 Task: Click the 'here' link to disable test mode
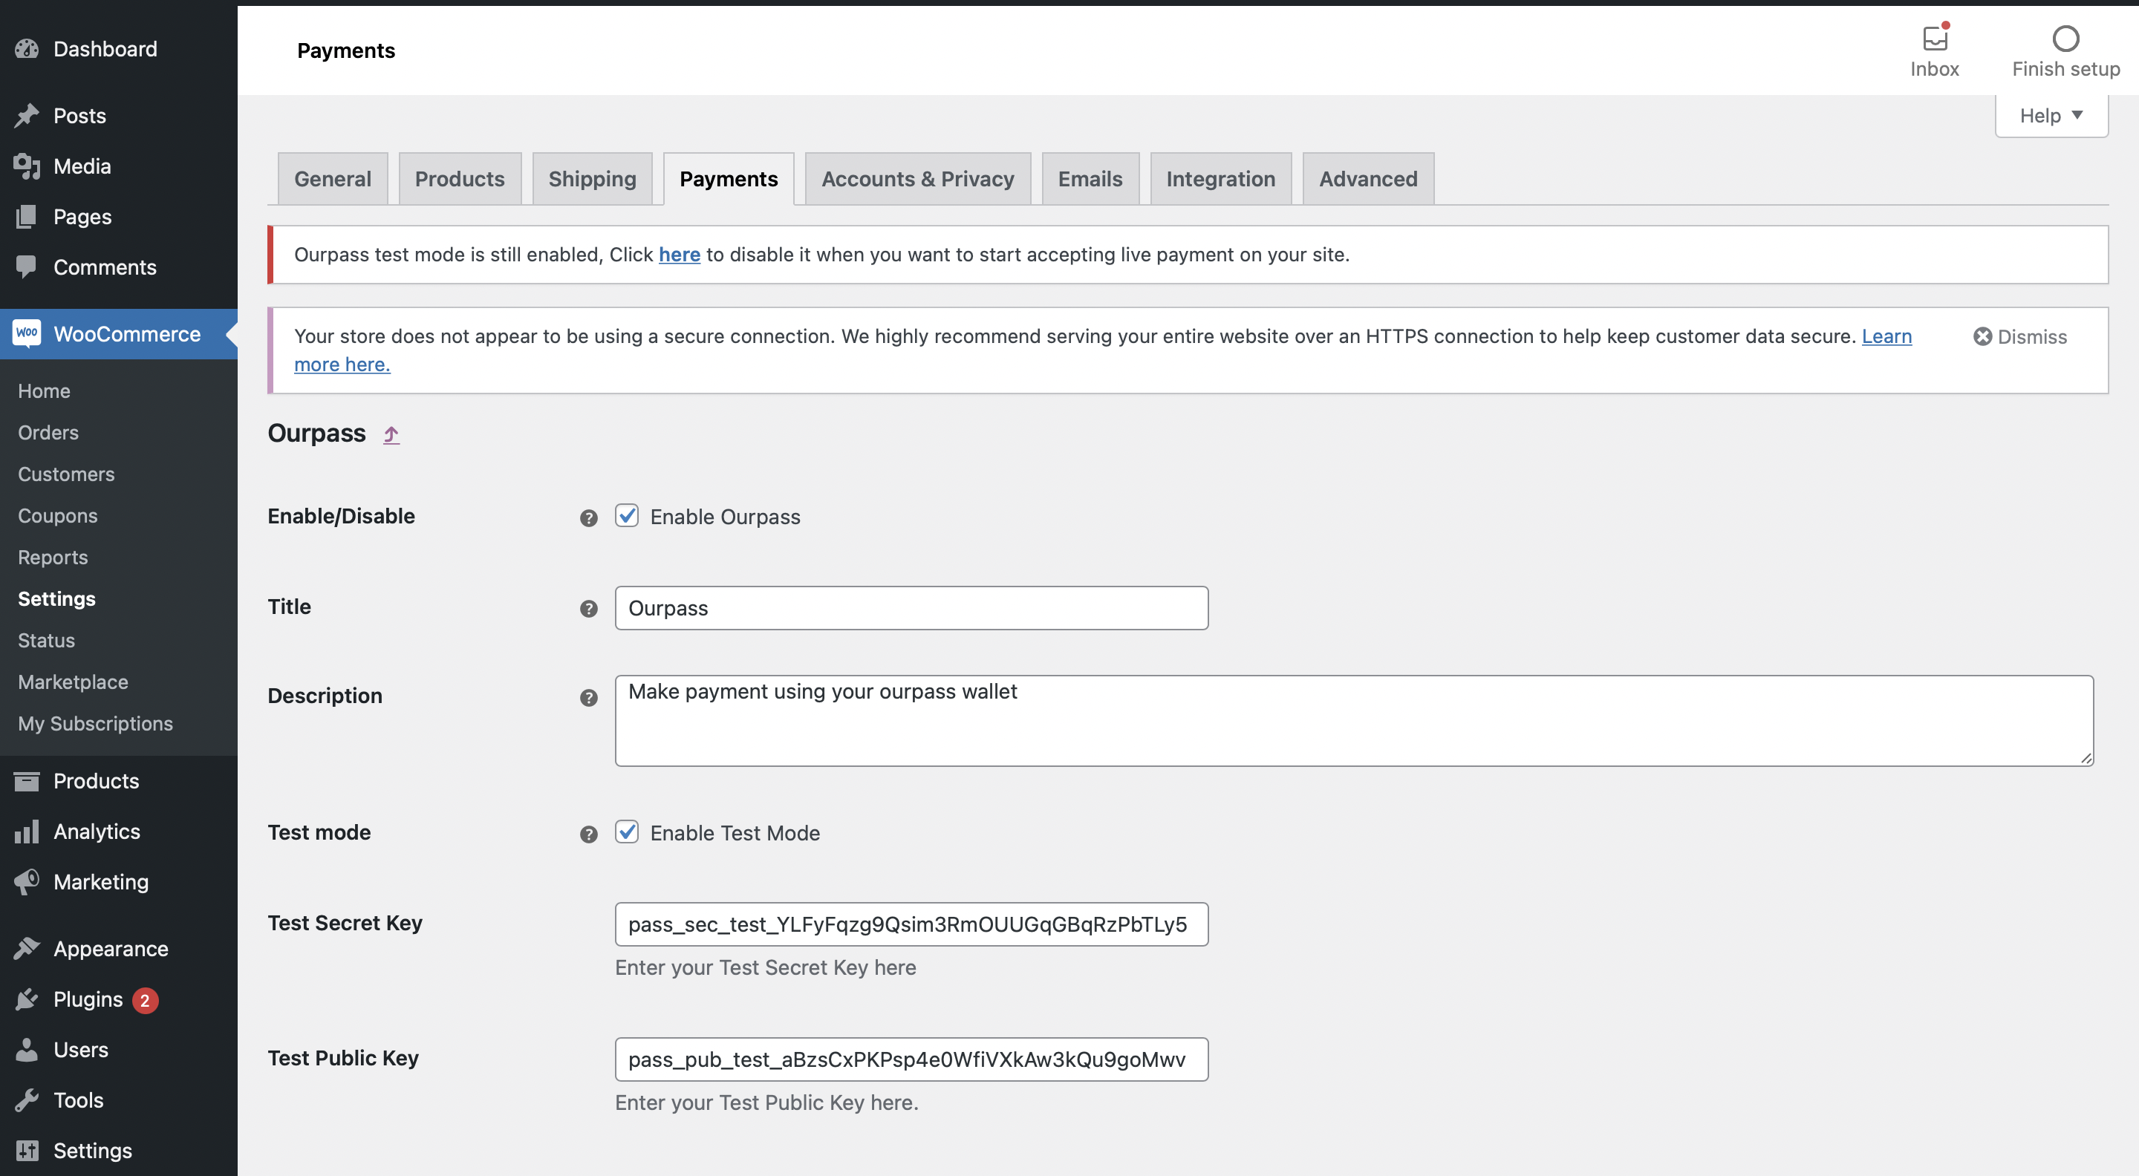pos(680,254)
